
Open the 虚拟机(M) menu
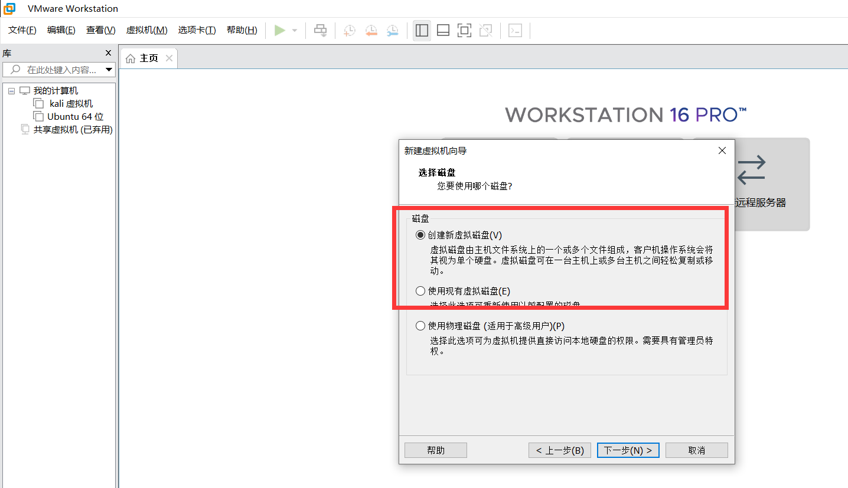point(147,30)
